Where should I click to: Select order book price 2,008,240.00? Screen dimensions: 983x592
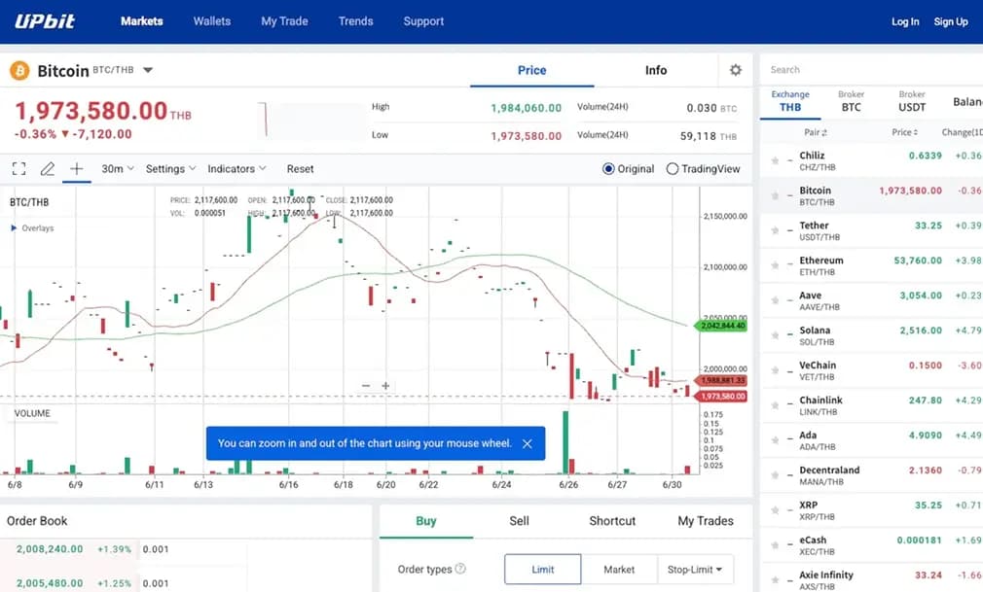pos(50,549)
